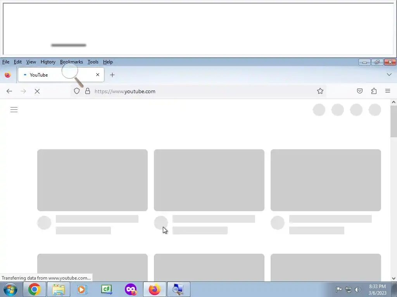
Task: Launch Google Chrome from taskbar
Action: coord(35,289)
